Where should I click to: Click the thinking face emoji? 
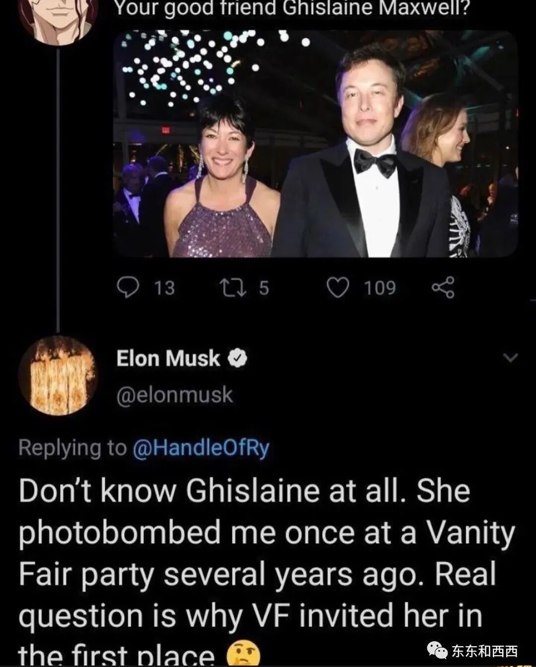pos(243,654)
